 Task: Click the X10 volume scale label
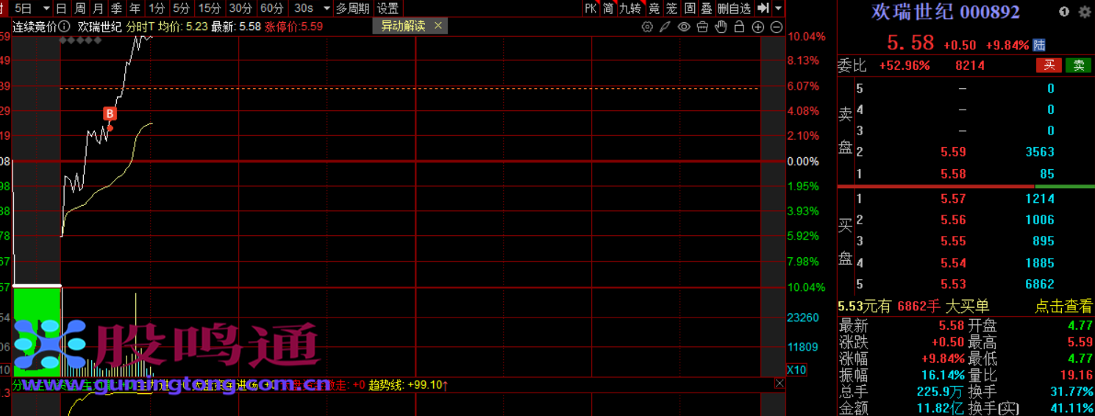796,370
